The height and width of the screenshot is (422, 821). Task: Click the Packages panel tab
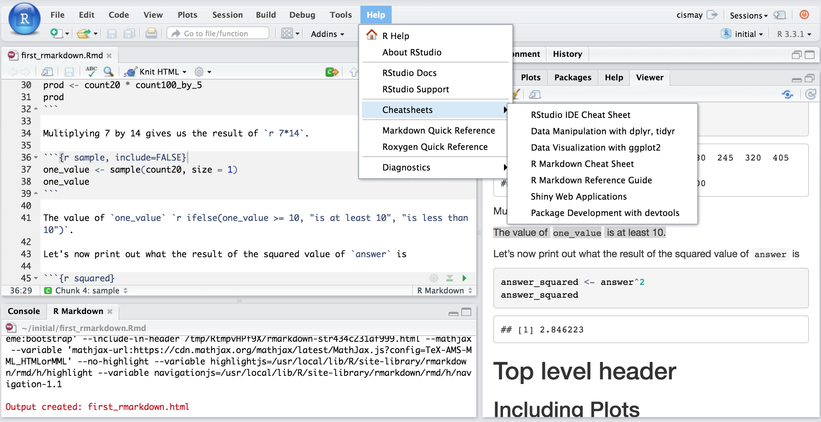[572, 77]
